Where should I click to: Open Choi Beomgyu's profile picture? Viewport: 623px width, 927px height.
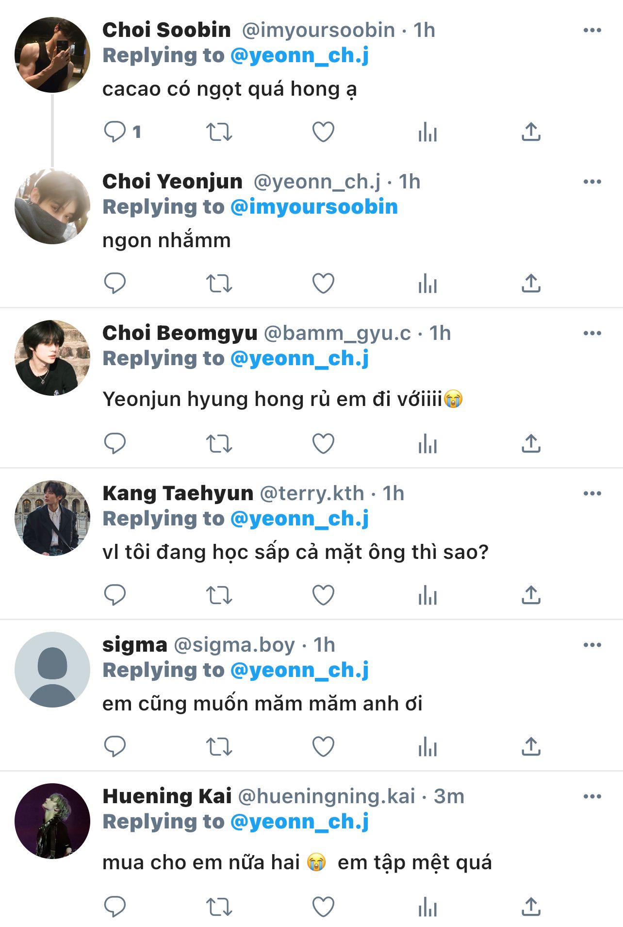pyautogui.click(x=52, y=357)
